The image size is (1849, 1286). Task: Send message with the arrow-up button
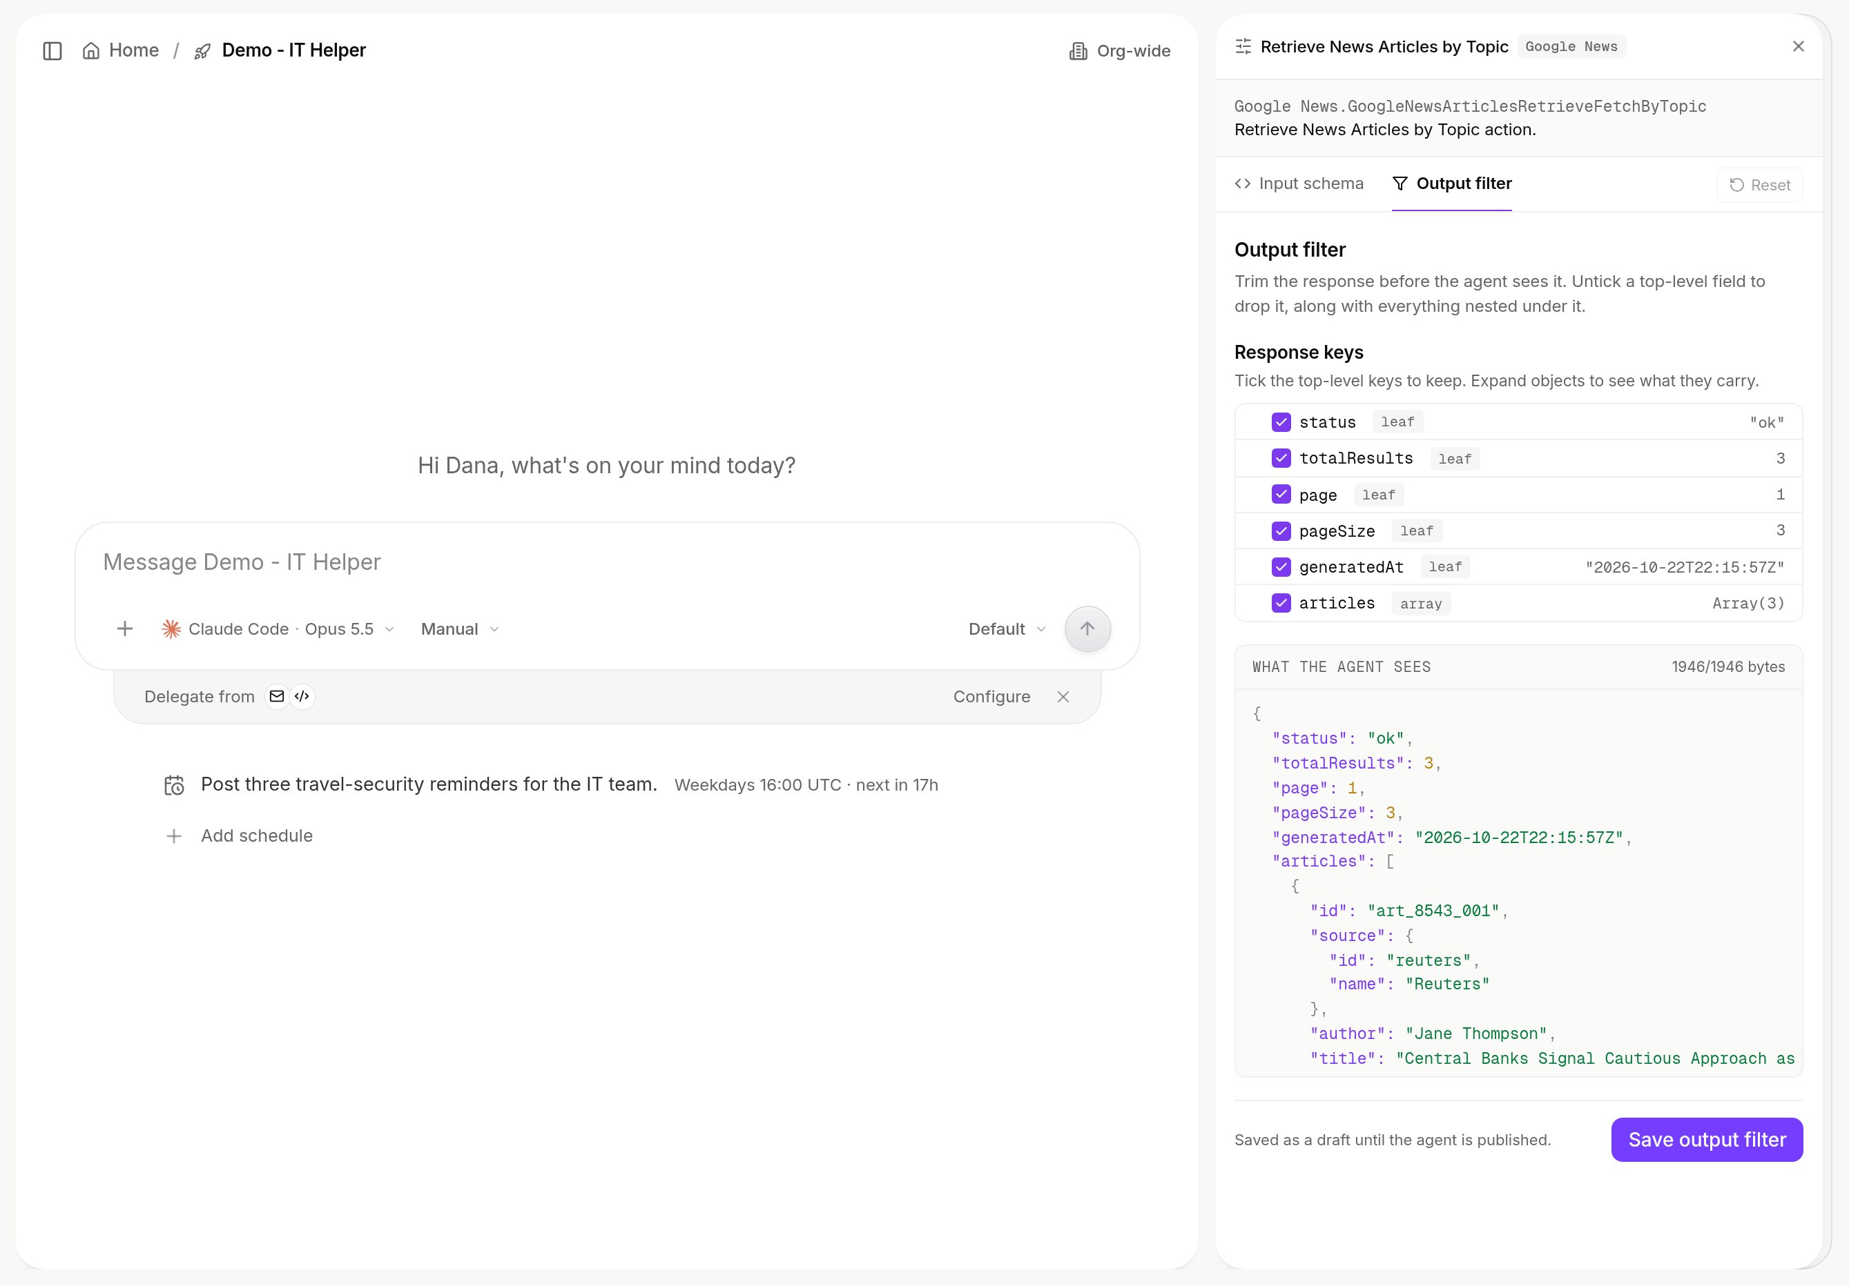(x=1087, y=629)
